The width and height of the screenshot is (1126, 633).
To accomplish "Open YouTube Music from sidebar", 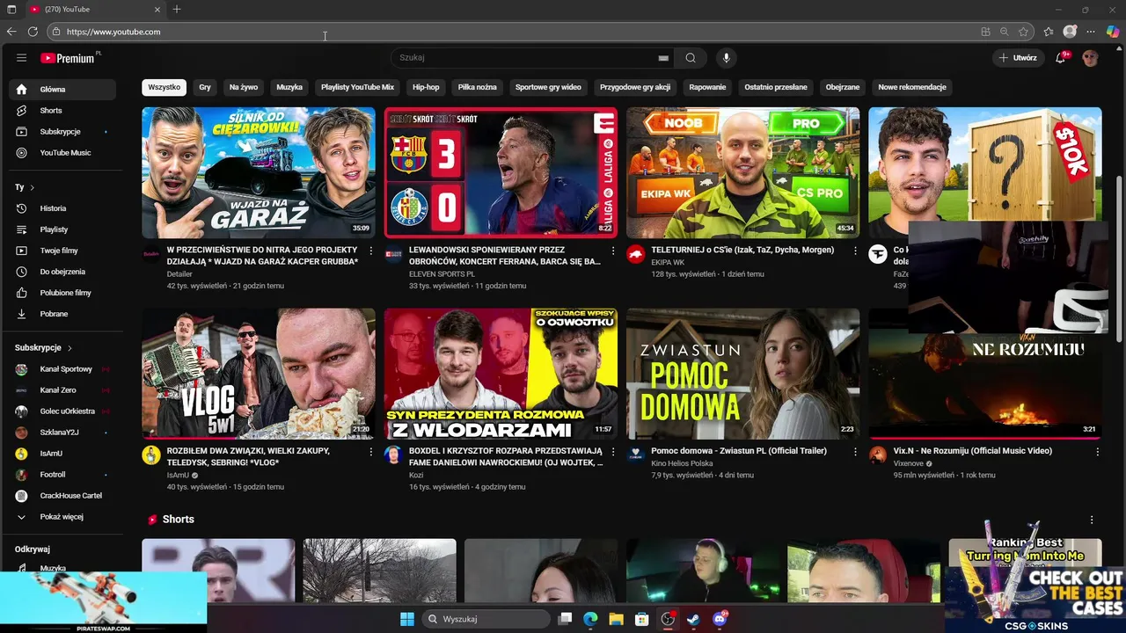I will pos(62,153).
